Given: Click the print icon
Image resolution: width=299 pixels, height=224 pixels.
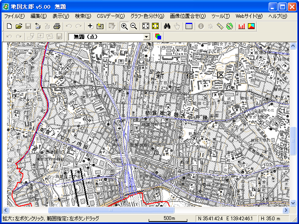Looking at the screenshot, I should pyautogui.click(x=57, y=26).
